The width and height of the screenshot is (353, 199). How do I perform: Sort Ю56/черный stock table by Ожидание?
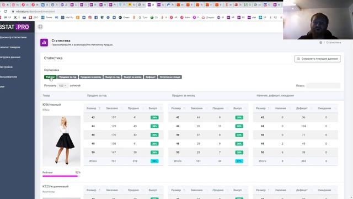pyautogui.click(x=325, y=108)
